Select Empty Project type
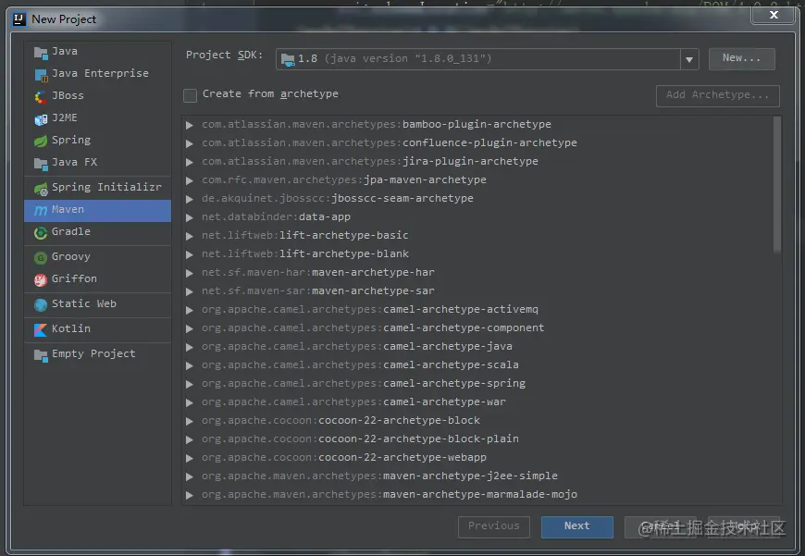 click(97, 354)
